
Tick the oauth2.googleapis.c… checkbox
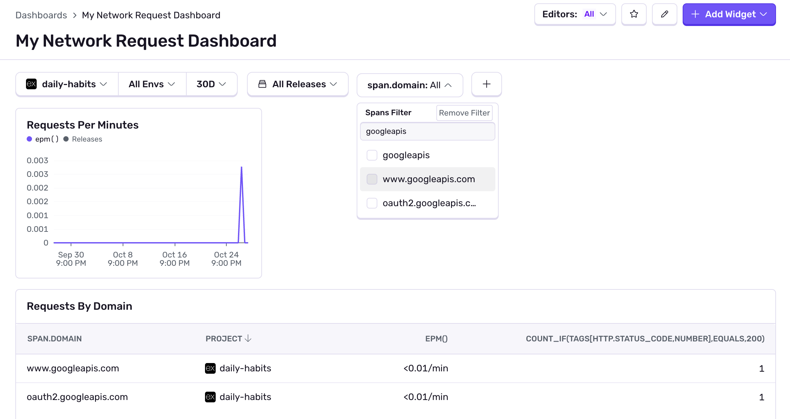[x=372, y=203]
